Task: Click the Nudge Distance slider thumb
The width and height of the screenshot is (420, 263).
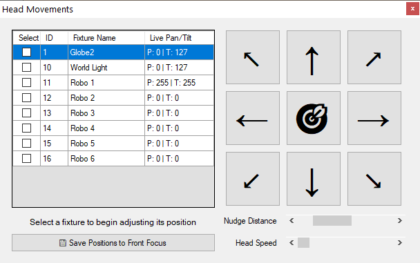Action: (332, 221)
